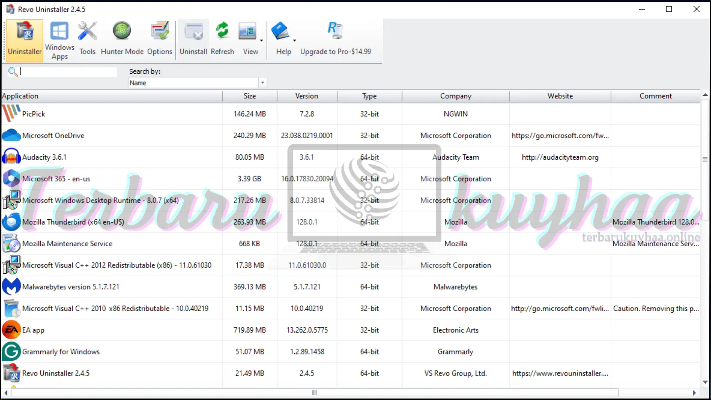This screenshot has width=711, height=400.
Task: Click Upgrade to Pro-$14.99 button
Action: (x=336, y=39)
